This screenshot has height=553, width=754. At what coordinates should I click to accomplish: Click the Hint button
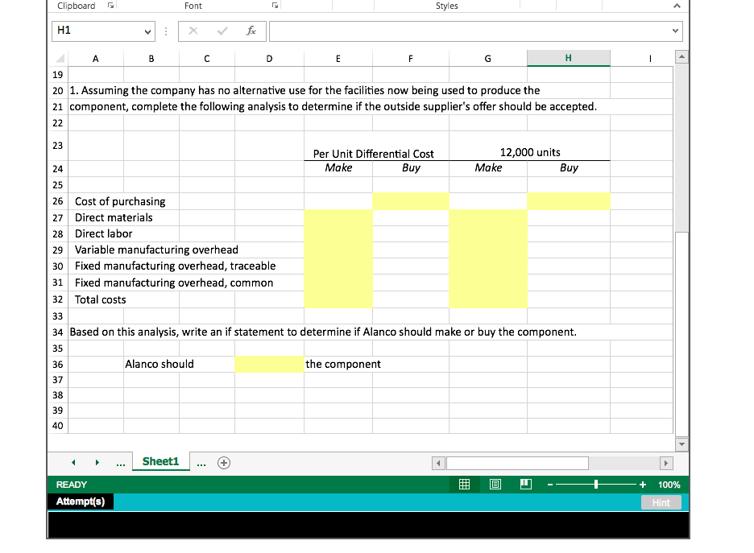tap(661, 502)
